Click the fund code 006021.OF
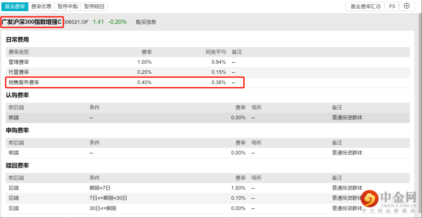This screenshot has width=422, height=218. coord(75,22)
